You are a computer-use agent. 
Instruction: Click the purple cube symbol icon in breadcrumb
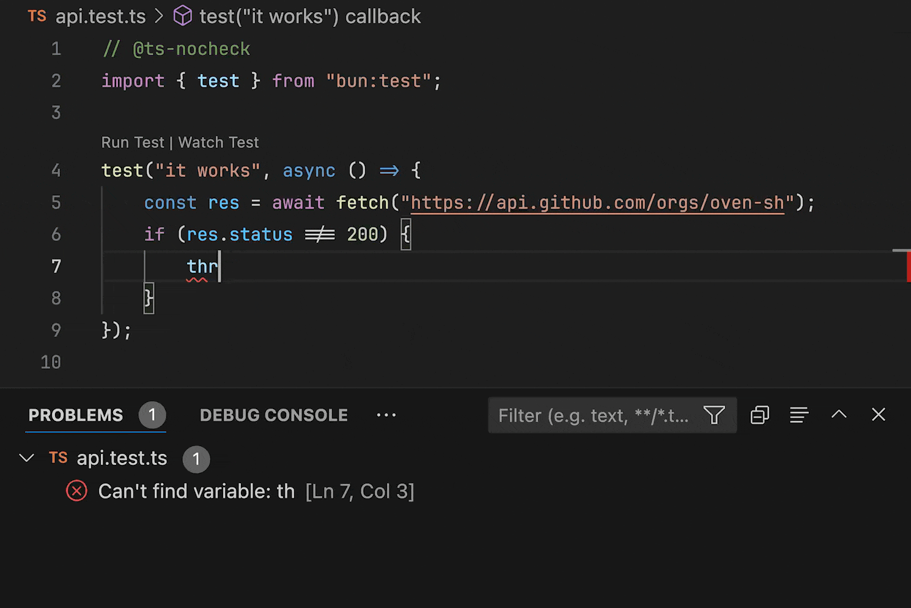(182, 17)
